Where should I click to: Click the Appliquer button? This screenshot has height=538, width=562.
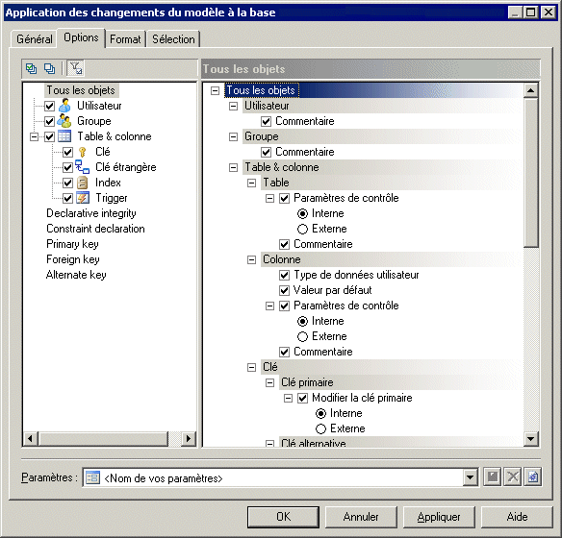439,517
